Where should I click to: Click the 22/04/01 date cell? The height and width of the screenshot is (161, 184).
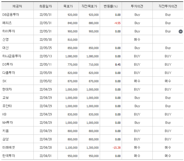coord(45,156)
